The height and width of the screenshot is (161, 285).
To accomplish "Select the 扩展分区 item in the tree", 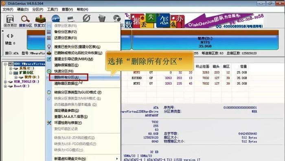I will pos(26,73).
